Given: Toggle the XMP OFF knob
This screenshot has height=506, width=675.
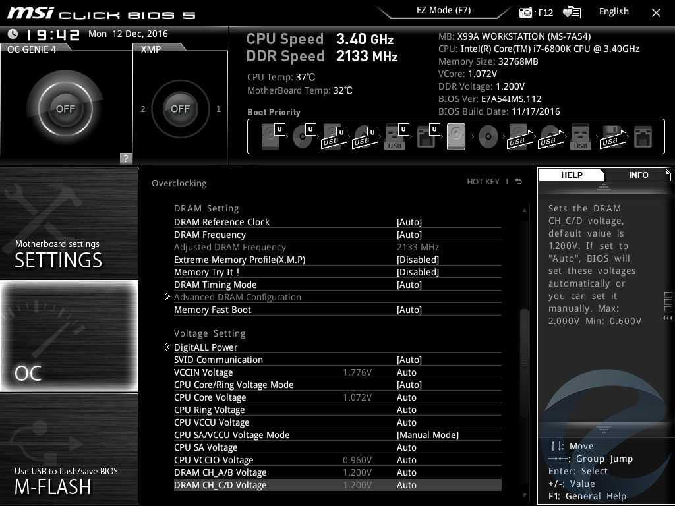Looking at the screenshot, I should coord(180,109).
